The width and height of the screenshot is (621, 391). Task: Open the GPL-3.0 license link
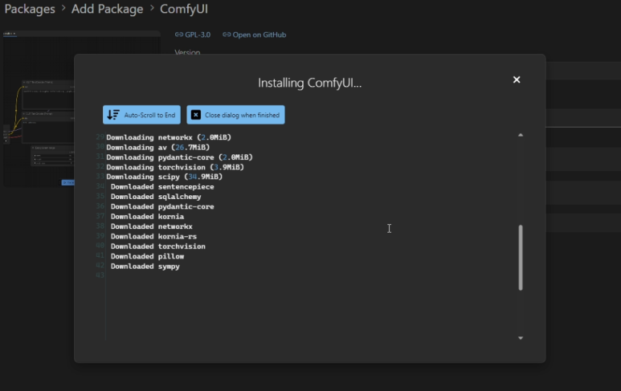pos(193,35)
